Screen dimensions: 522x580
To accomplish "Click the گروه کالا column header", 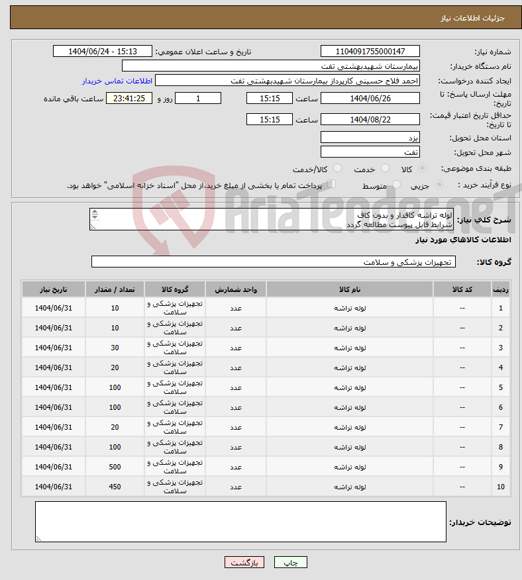I will 175,289.
